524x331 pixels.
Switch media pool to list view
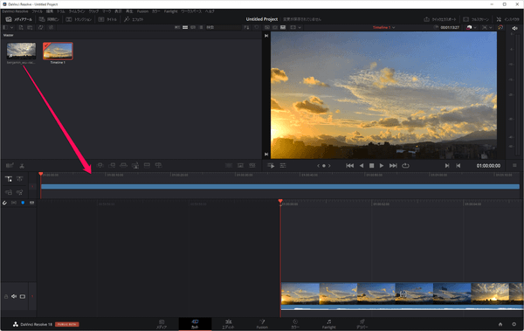pyautogui.click(x=201, y=27)
